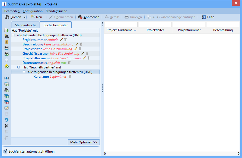Delete the Datensatzstatus condition via trash icon
Screen dimensions: 242x158
tap(69, 62)
